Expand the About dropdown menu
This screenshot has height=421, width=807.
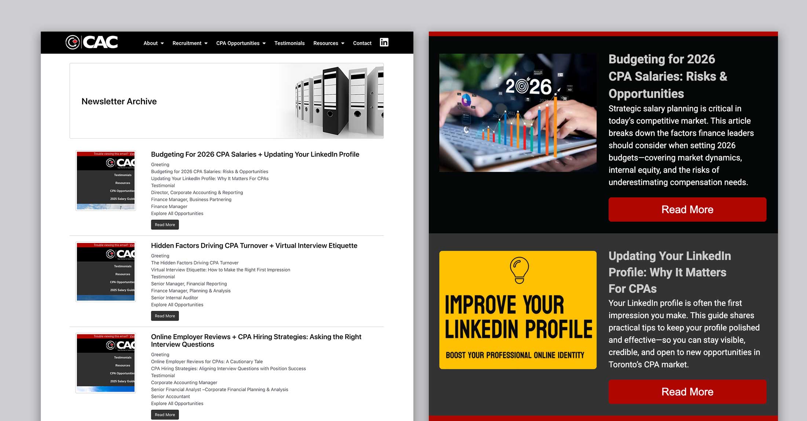(153, 43)
